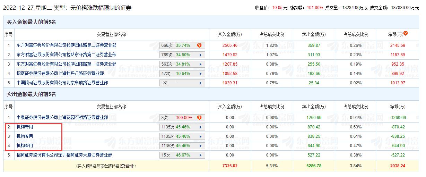Open 东方财富证券 拉萨团结路第一证券营业部 link

pyautogui.click(x=66, y=64)
